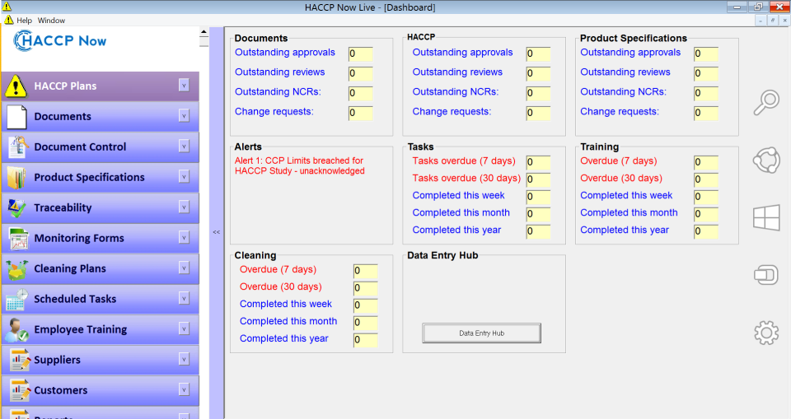Screen dimensions: 791x419
Task: Click the Cleaning Plans icon
Action: click(16, 268)
